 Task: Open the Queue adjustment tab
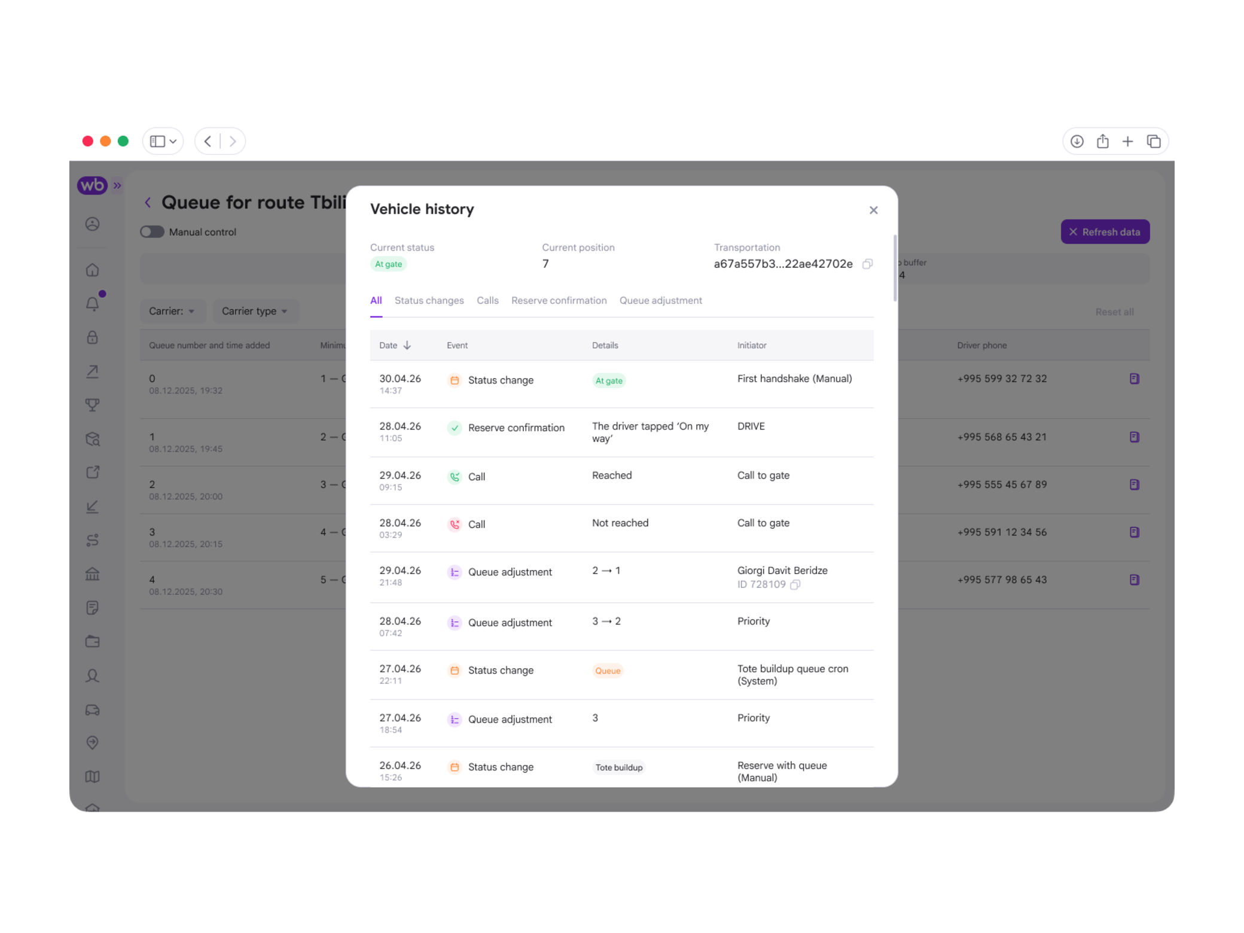coord(660,300)
